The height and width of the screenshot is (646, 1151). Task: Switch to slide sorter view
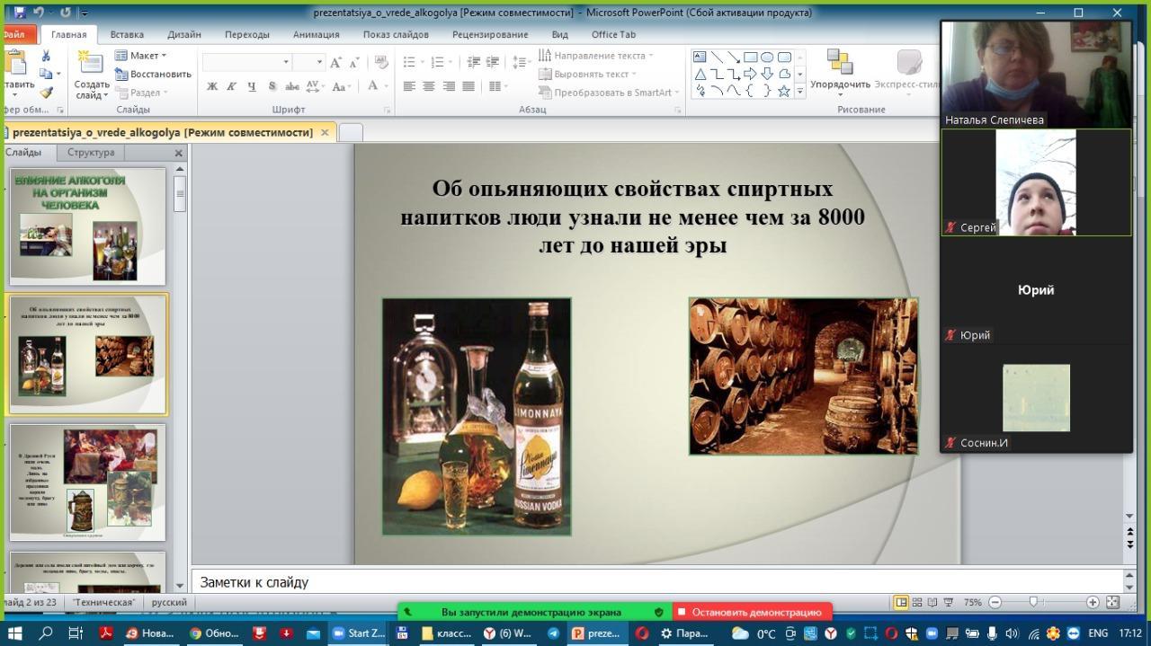[x=917, y=602]
